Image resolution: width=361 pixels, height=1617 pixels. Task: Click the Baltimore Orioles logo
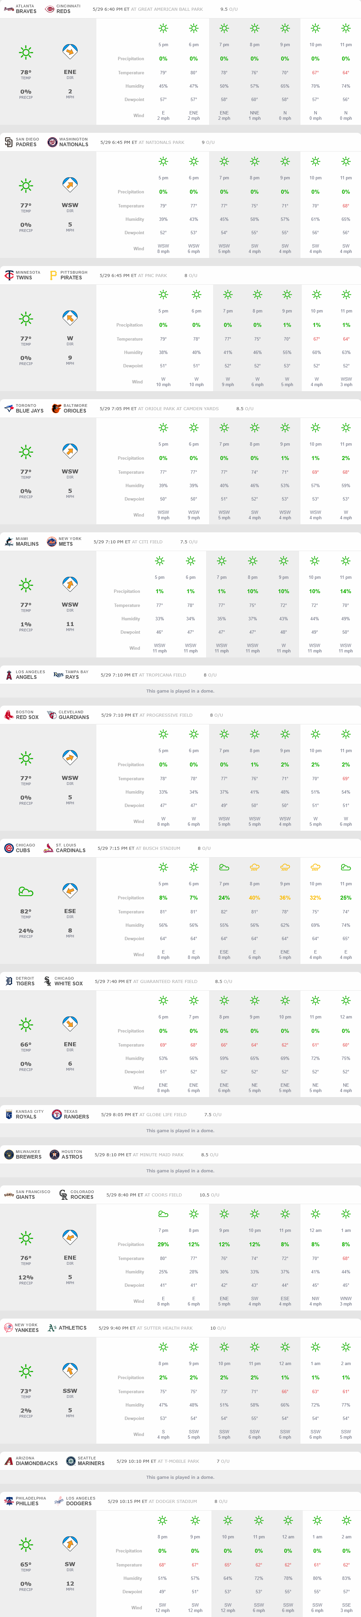pyautogui.click(x=57, y=408)
